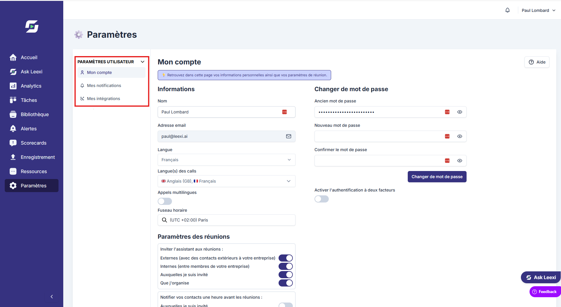Click the Fuseau horaire search field
The height and width of the screenshot is (307, 561).
point(227,220)
